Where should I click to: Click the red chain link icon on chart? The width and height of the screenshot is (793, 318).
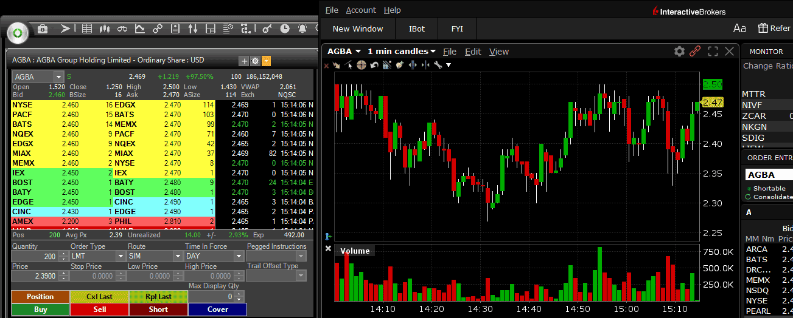pos(695,52)
